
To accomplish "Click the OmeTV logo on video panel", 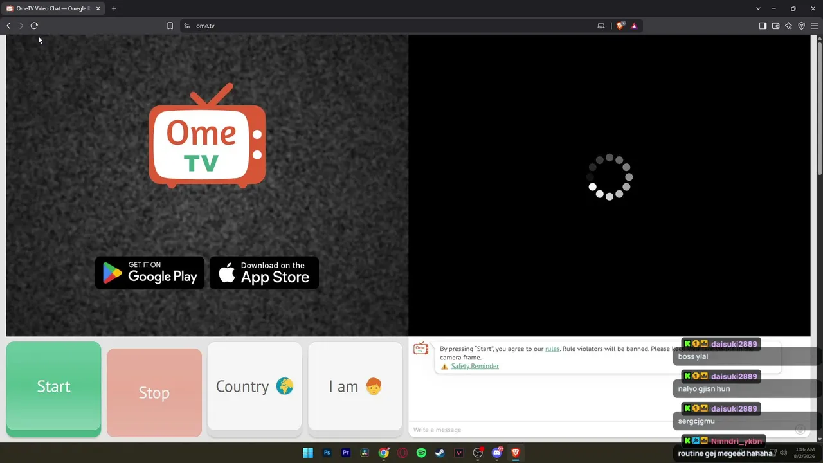I will pos(207,136).
